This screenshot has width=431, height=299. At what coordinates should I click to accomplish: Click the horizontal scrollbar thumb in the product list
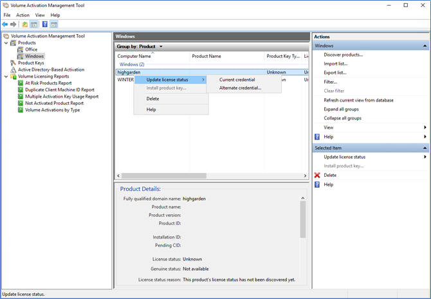coord(164,176)
